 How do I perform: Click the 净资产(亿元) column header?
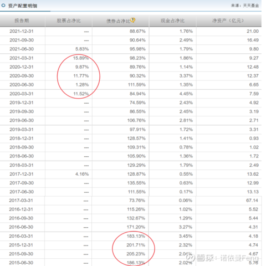click(x=228, y=21)
